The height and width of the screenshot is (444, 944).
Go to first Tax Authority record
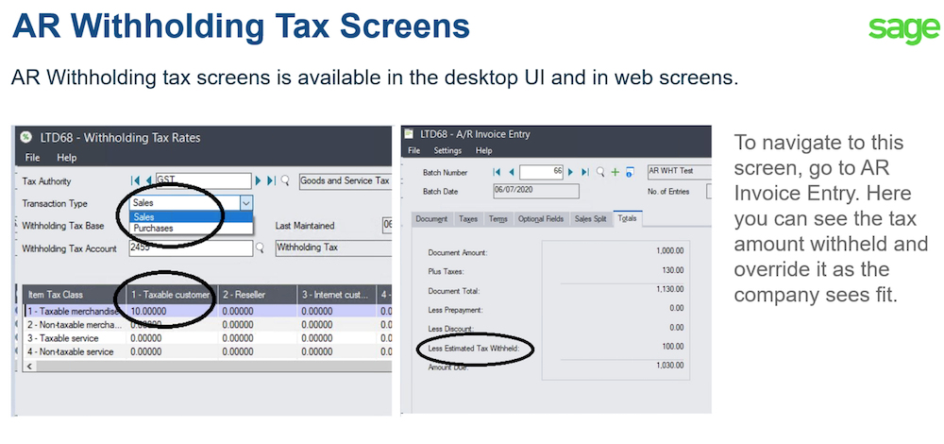coord(135,180)
